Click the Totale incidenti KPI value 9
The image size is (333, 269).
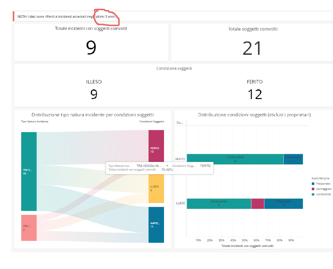point(91,48)
